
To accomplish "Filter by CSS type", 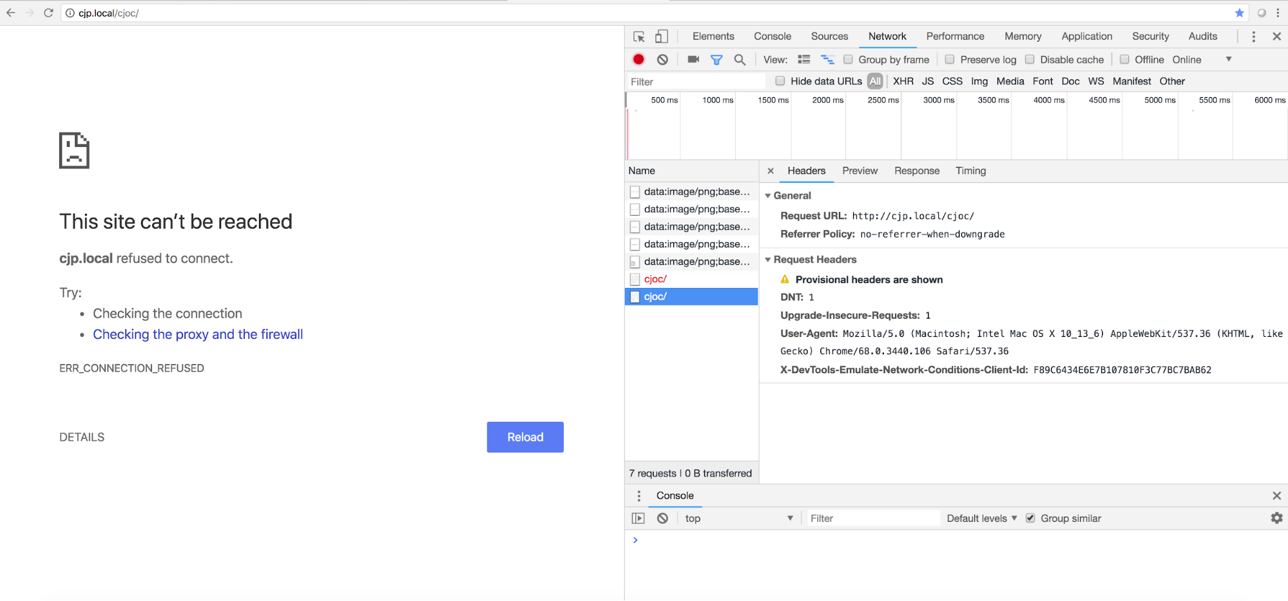I will (x=952, y=81).
